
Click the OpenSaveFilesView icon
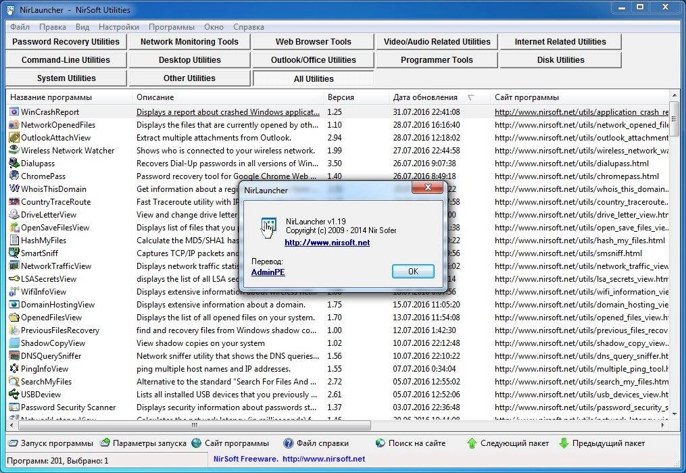(x=14, y=227)
